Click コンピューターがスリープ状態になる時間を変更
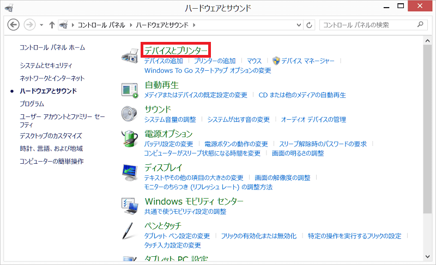The image size is (436, 265). (202, 153)
